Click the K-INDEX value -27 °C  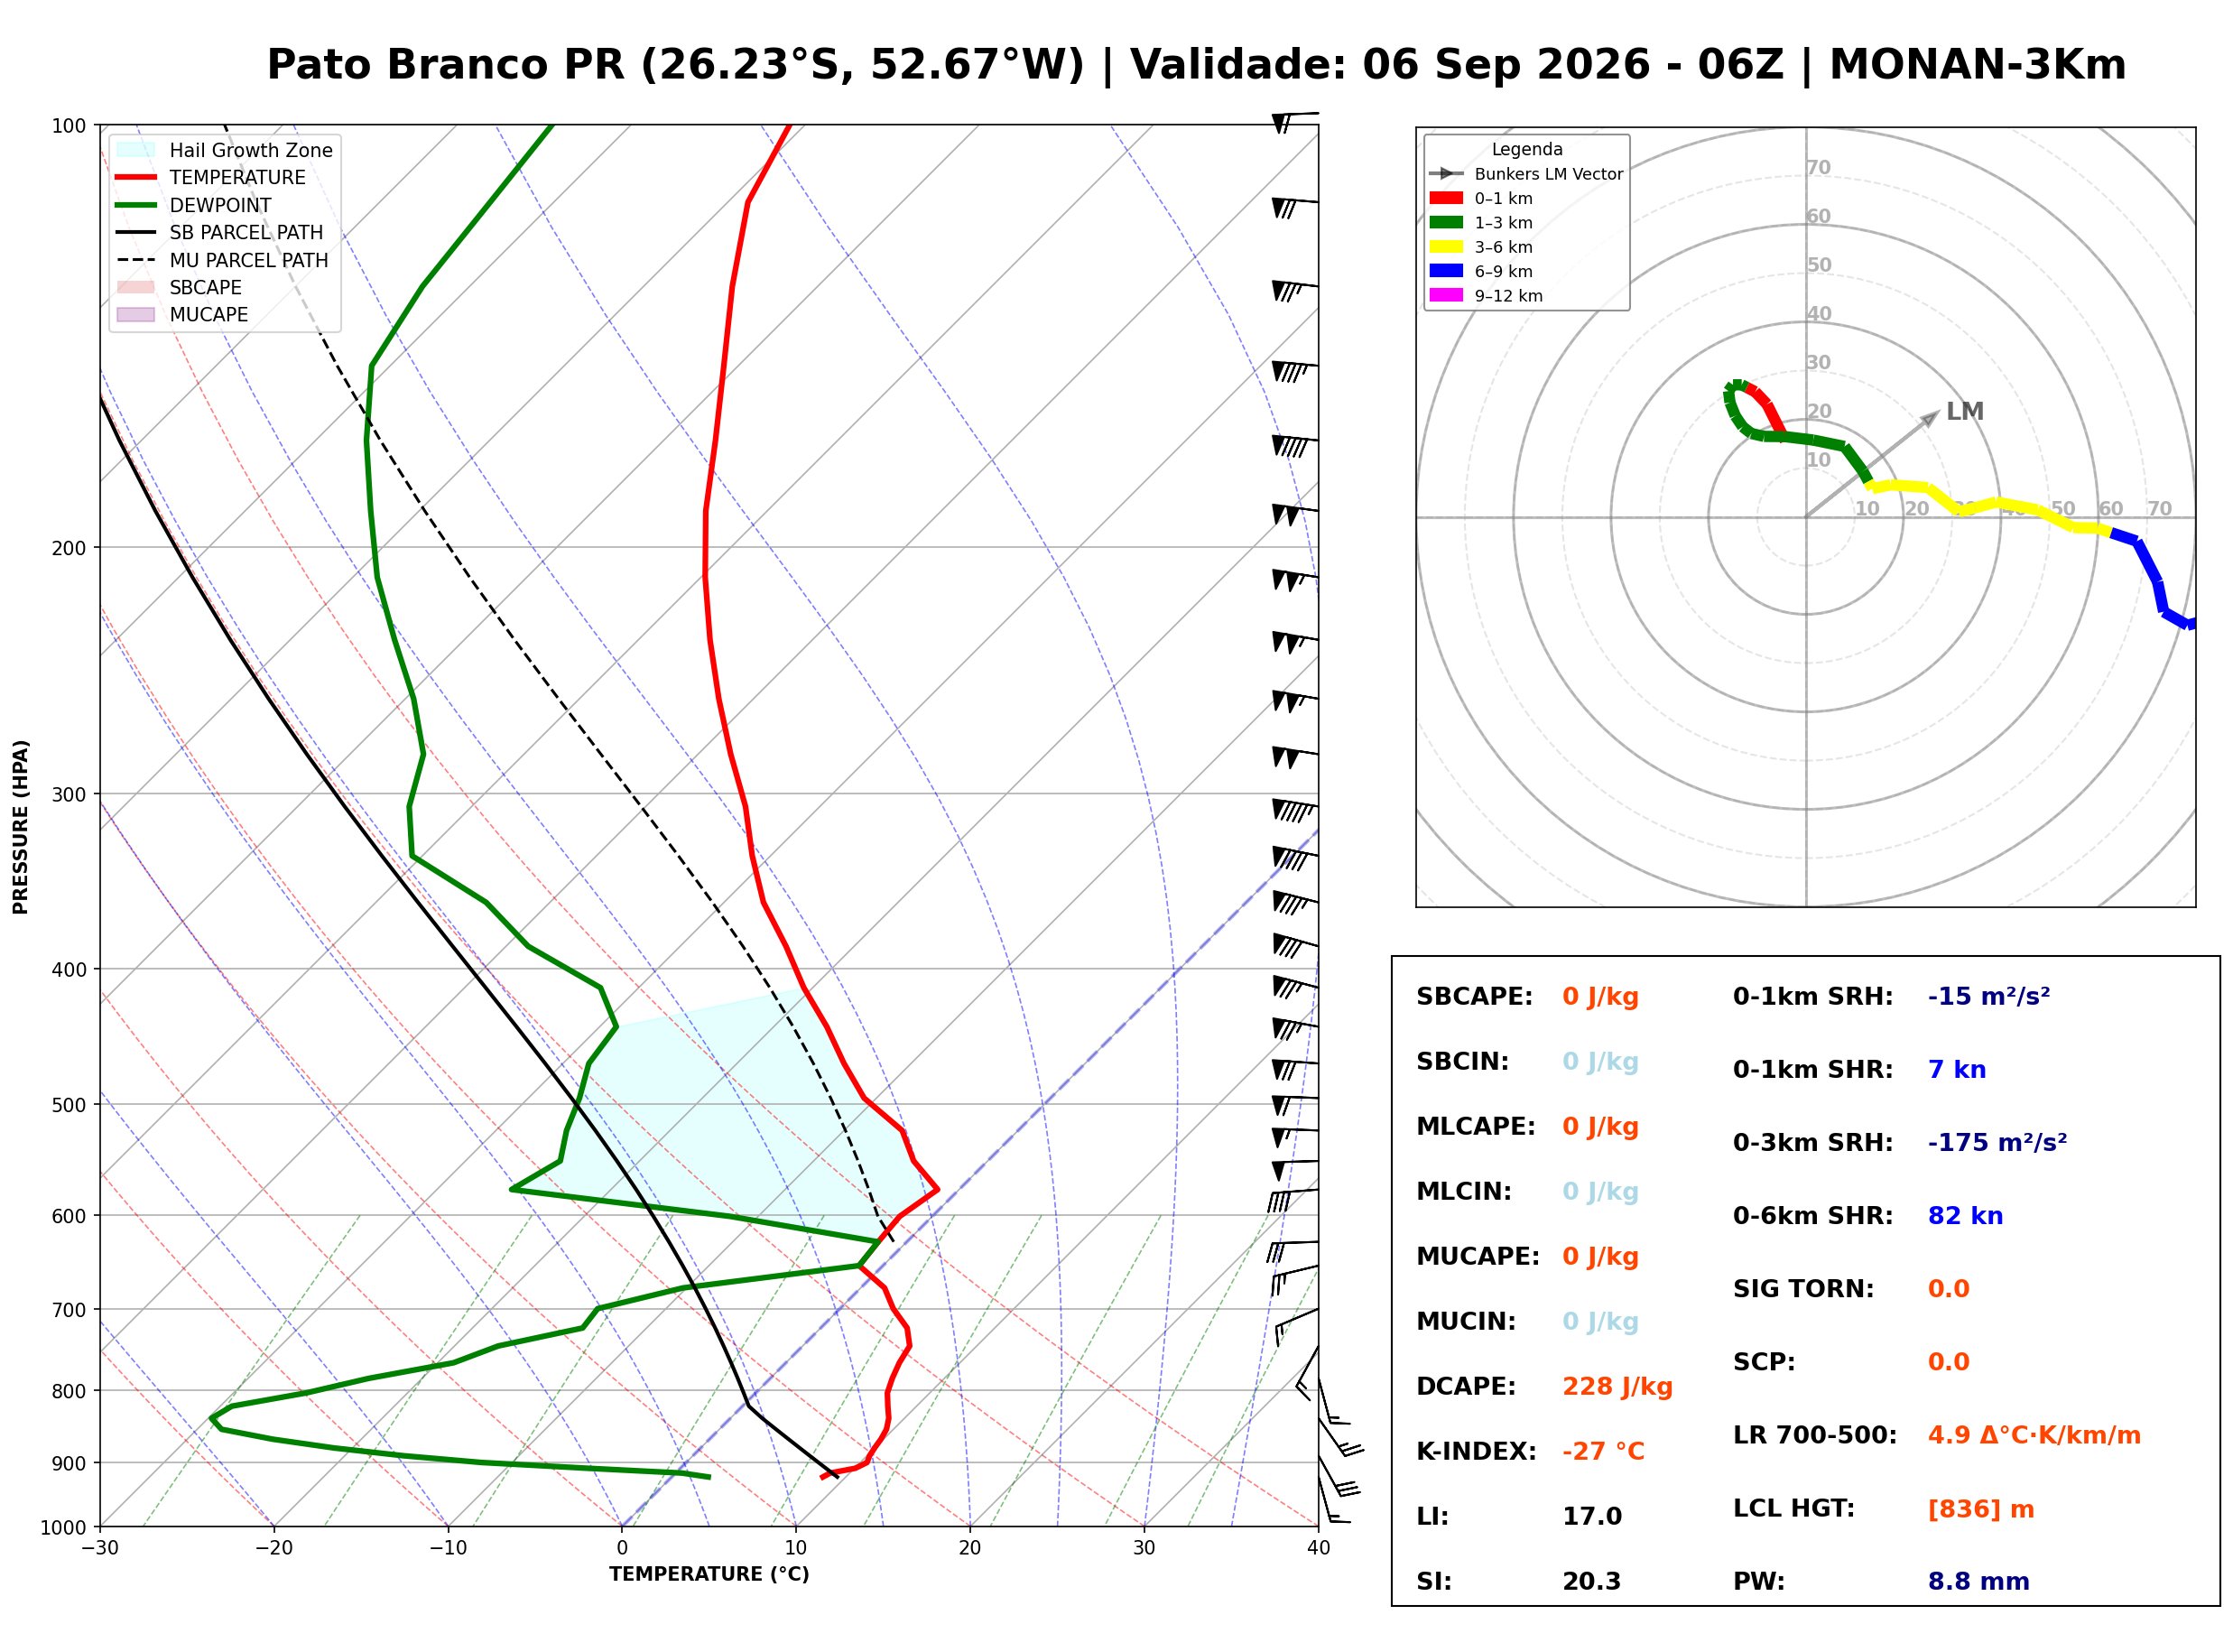click(1603, 1452)
